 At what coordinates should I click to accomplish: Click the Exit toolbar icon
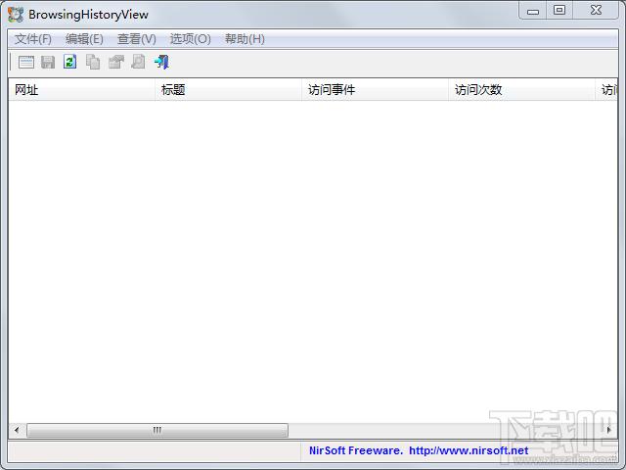[161, 62]
